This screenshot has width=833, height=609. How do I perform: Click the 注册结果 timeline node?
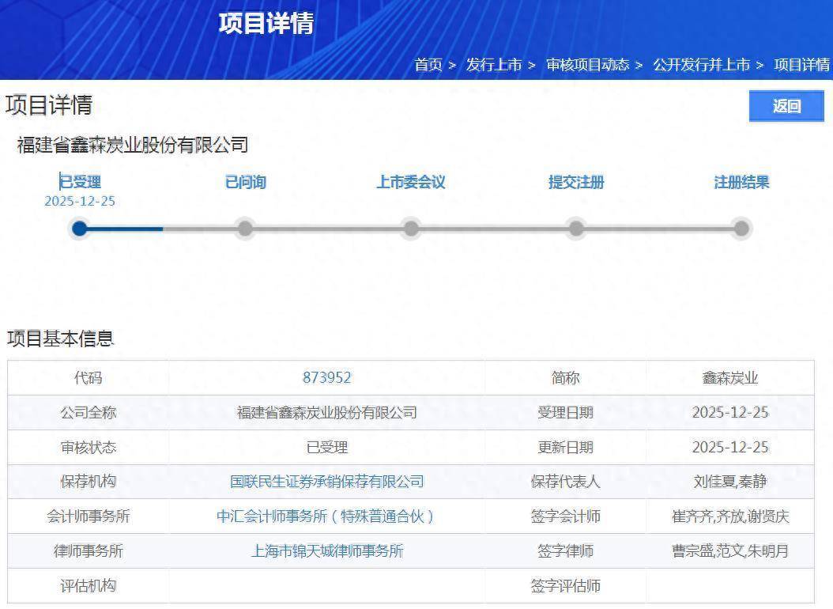741,229
